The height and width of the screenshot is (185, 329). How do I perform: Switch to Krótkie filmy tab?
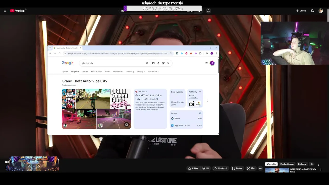pos(96,71)
